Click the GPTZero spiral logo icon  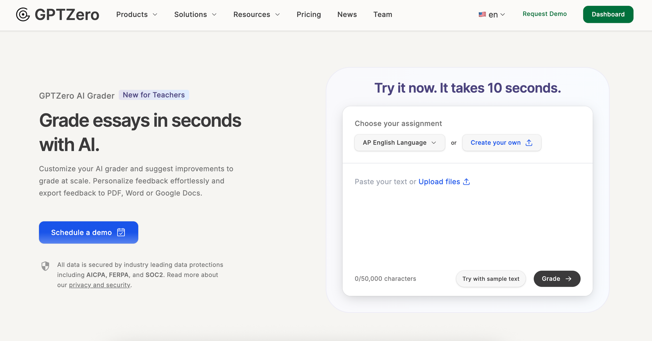[23, 14]
